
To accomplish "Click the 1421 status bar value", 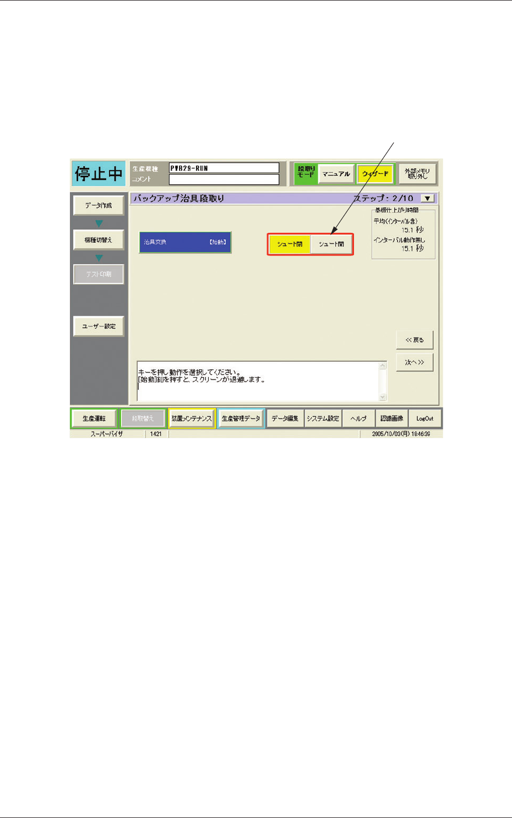I will 156,434.
